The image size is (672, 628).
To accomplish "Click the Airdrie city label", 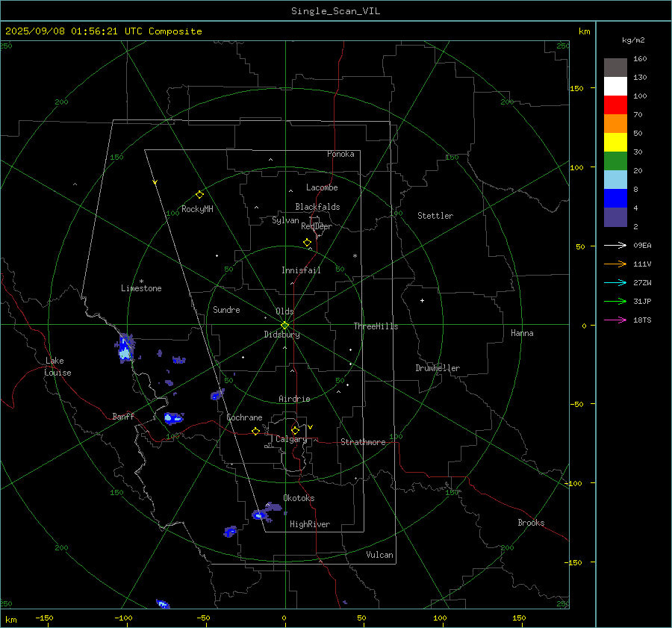I will click(x=294, y=399).
